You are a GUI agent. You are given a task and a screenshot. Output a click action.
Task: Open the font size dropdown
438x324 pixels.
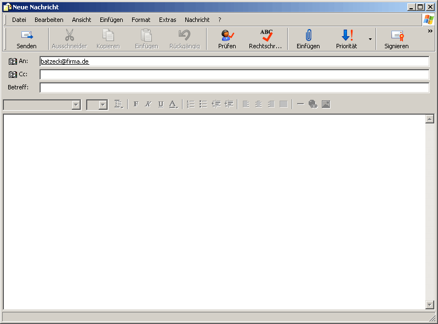[x=103, y=105]
